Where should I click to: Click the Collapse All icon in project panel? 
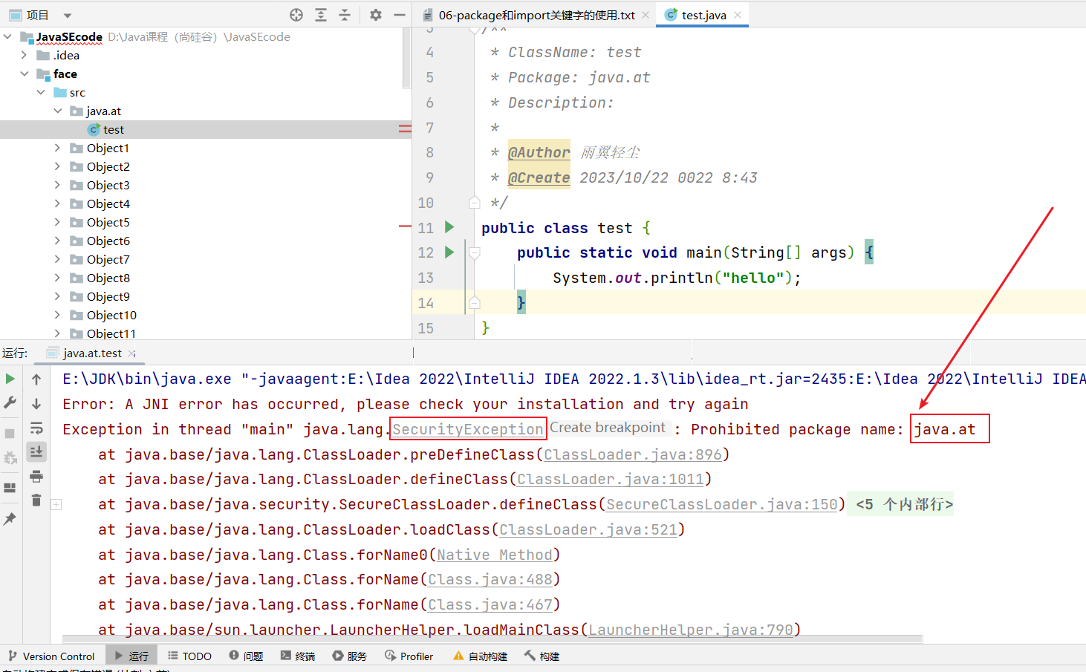click(345, 15)
